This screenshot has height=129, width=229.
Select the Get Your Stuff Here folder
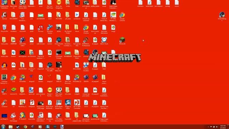(x=50, y=4)
